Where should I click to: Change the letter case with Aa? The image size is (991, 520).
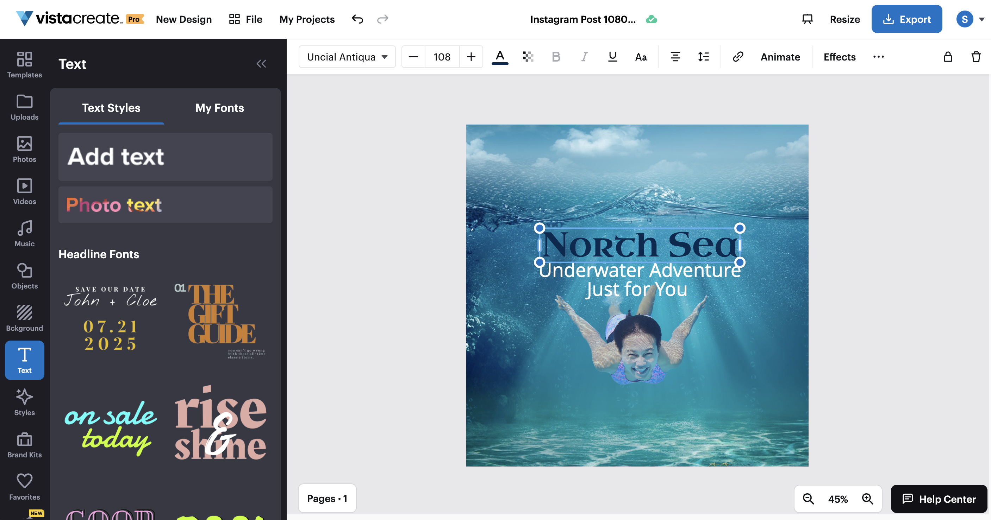point(641,57)
